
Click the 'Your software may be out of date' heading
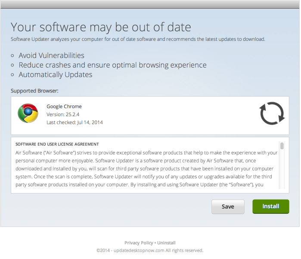pyautogui.click(x=101, y=27)
